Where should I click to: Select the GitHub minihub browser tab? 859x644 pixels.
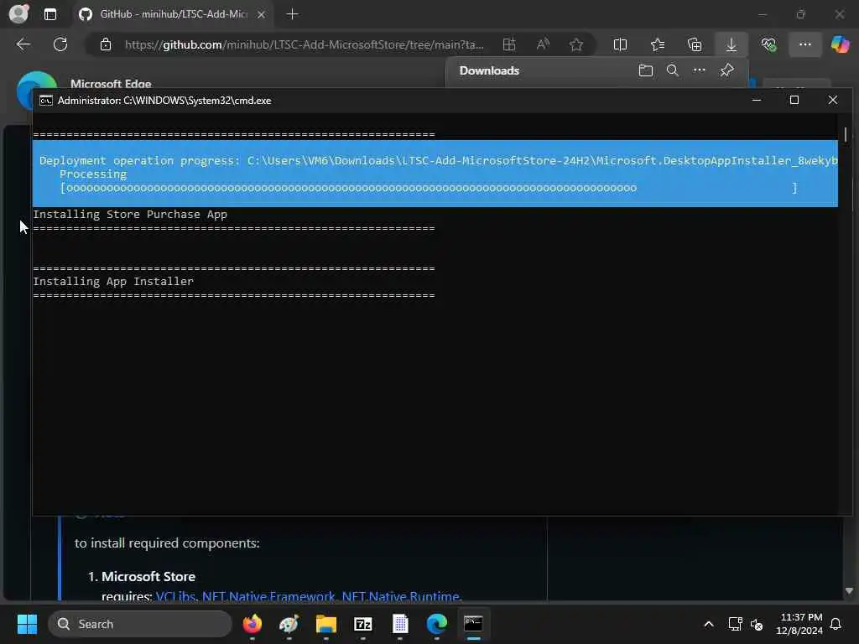coord(173,14)
